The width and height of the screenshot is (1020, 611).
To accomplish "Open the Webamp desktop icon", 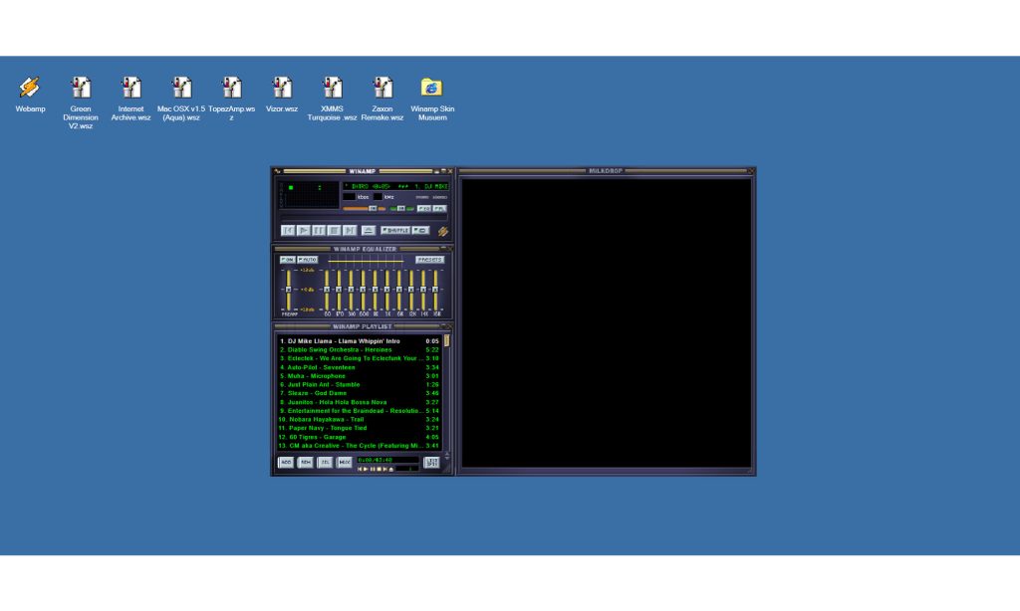I will point(30,95).
